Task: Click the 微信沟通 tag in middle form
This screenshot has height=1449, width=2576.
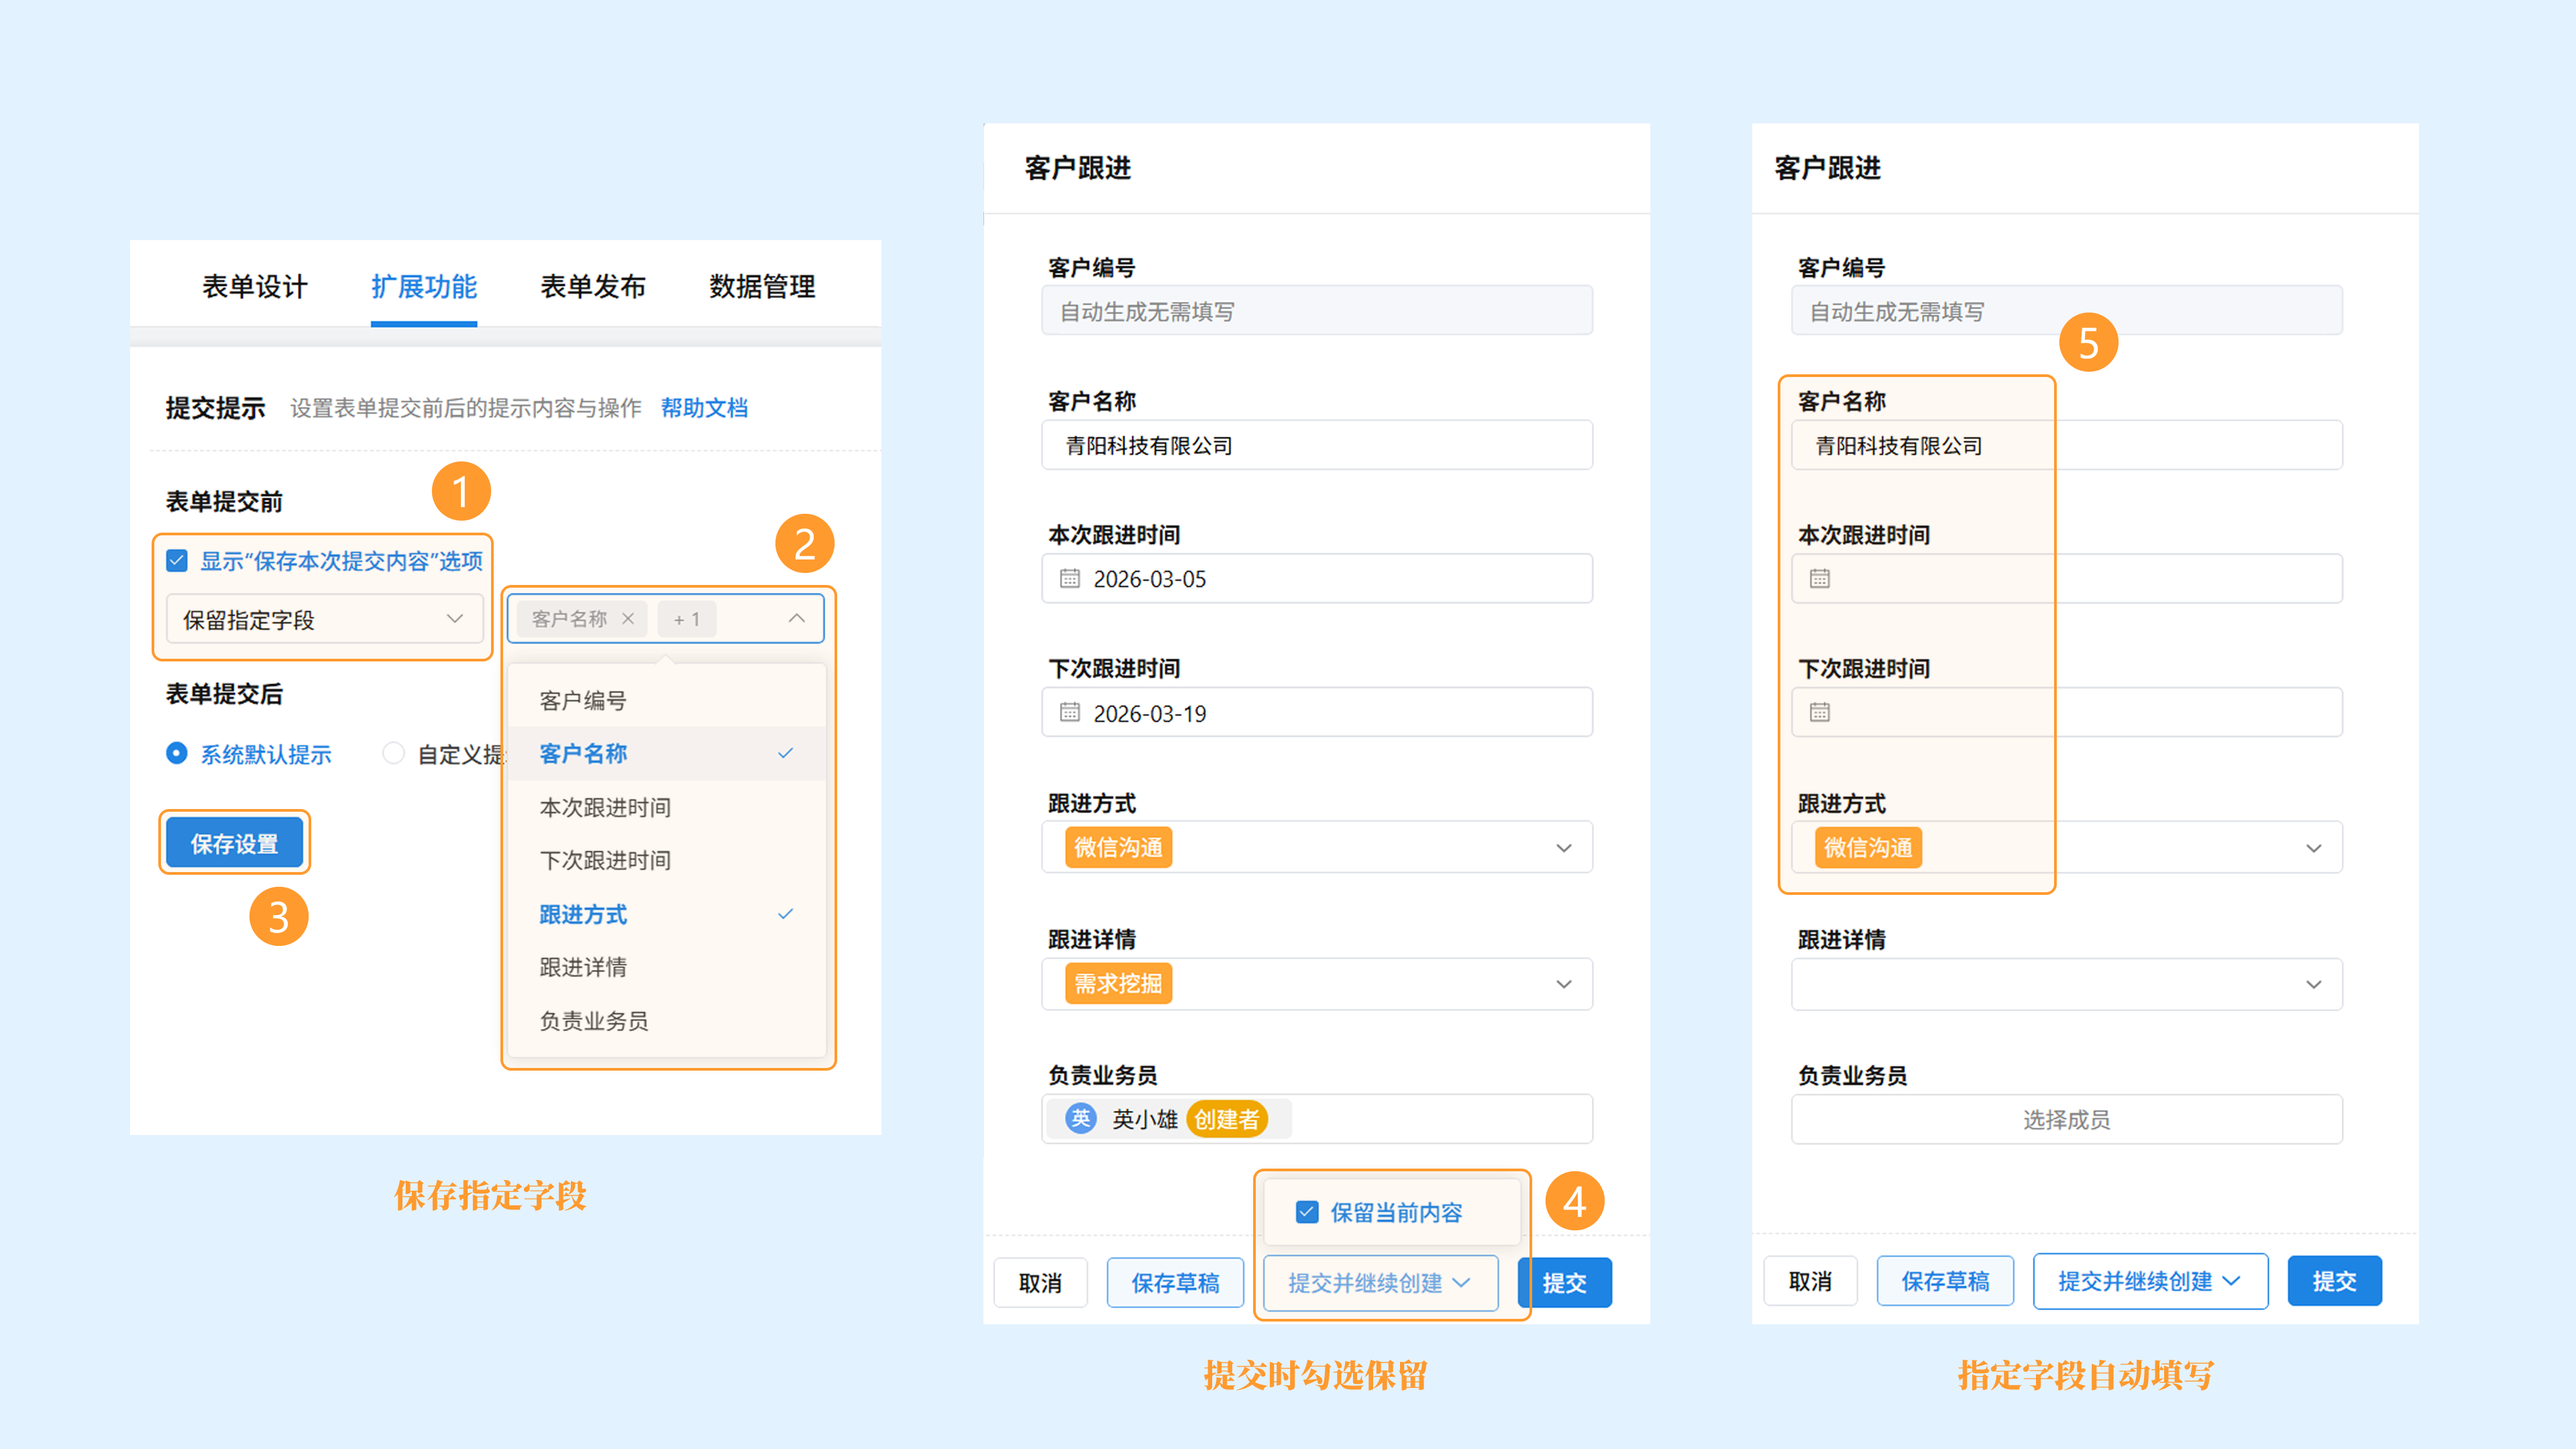Action: pos(1118,847)
